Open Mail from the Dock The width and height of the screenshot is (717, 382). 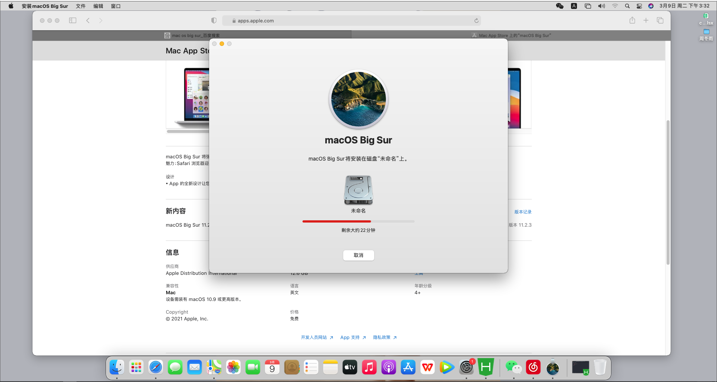(195, 367)
